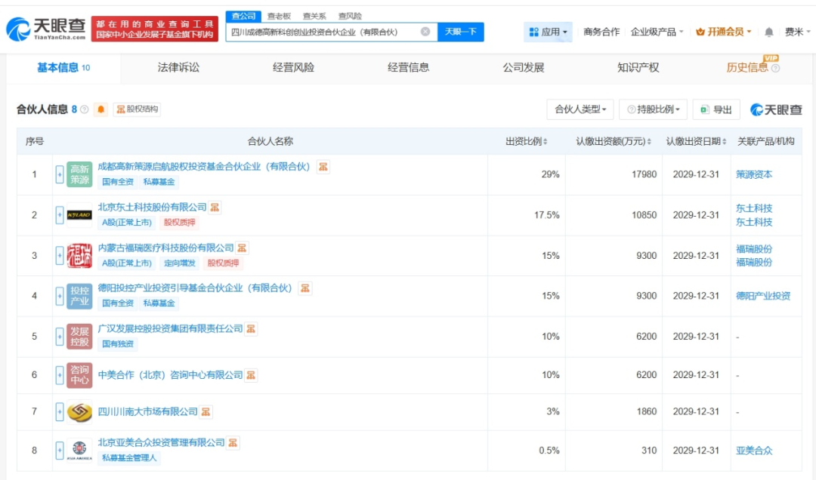Select the 查公司 search mode tab
Image resolution: width=816 pixels, height=480 pixels.
point(243,16)
